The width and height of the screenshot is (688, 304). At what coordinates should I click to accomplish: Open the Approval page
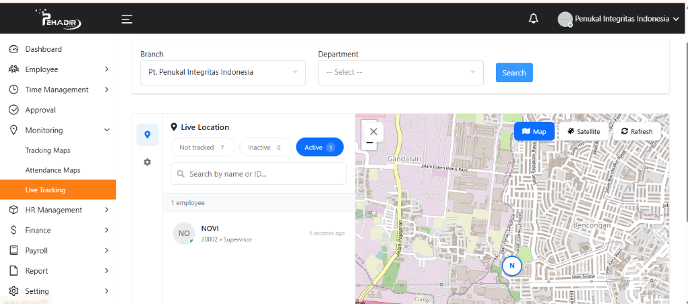(x=40, y=110)
